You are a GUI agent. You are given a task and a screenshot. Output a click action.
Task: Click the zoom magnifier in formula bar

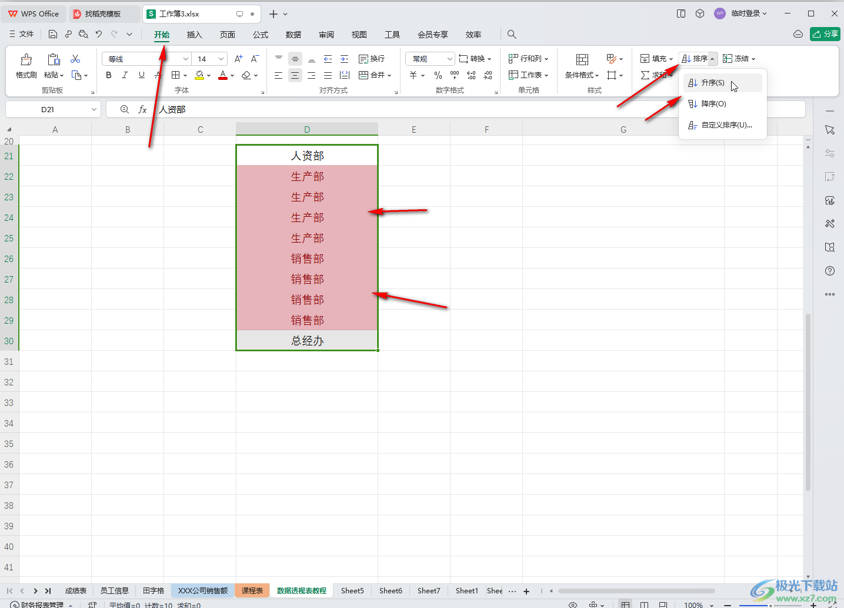pyautogui.click(x=124, y=109)
